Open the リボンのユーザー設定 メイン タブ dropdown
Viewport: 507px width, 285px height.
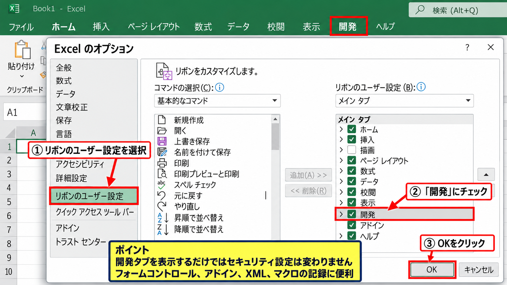[x=405, y=101]
